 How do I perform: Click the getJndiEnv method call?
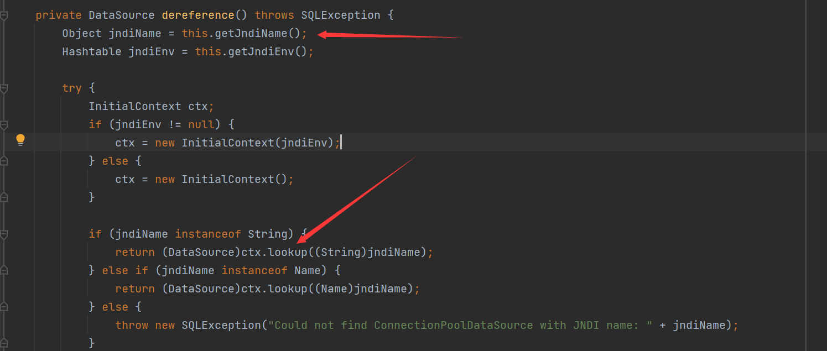[268, 52]
